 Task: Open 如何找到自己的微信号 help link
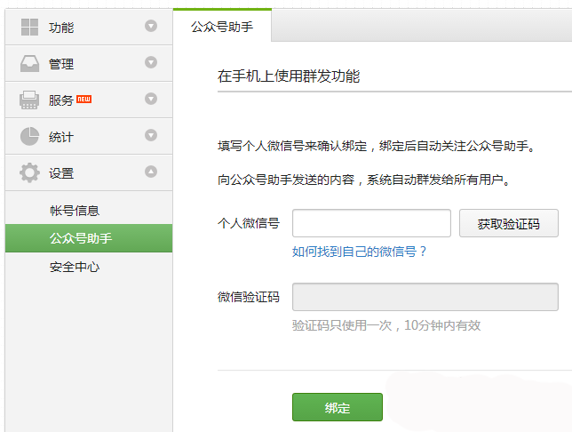360,252
